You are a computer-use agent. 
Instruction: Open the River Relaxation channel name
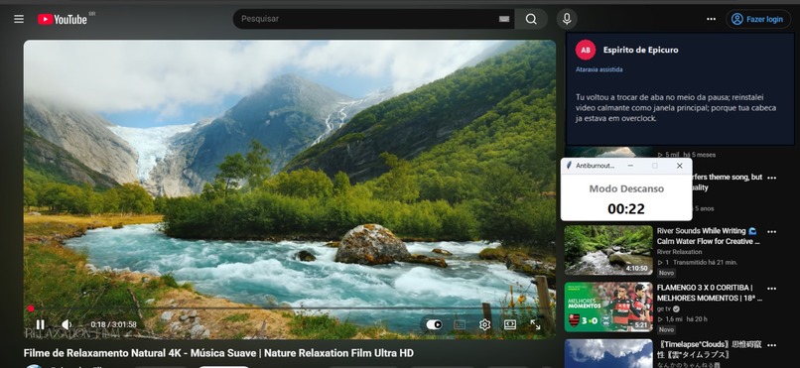coord(680,252)
